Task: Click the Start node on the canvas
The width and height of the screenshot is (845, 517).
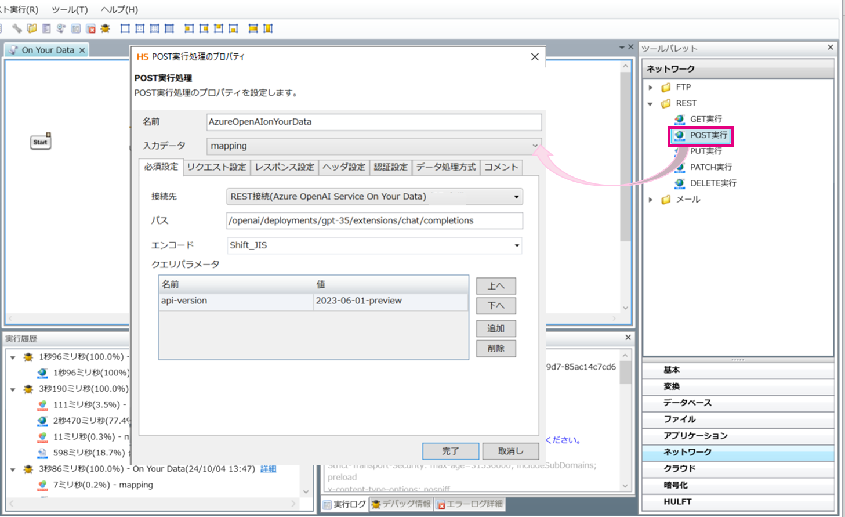Action: (41, 142)
